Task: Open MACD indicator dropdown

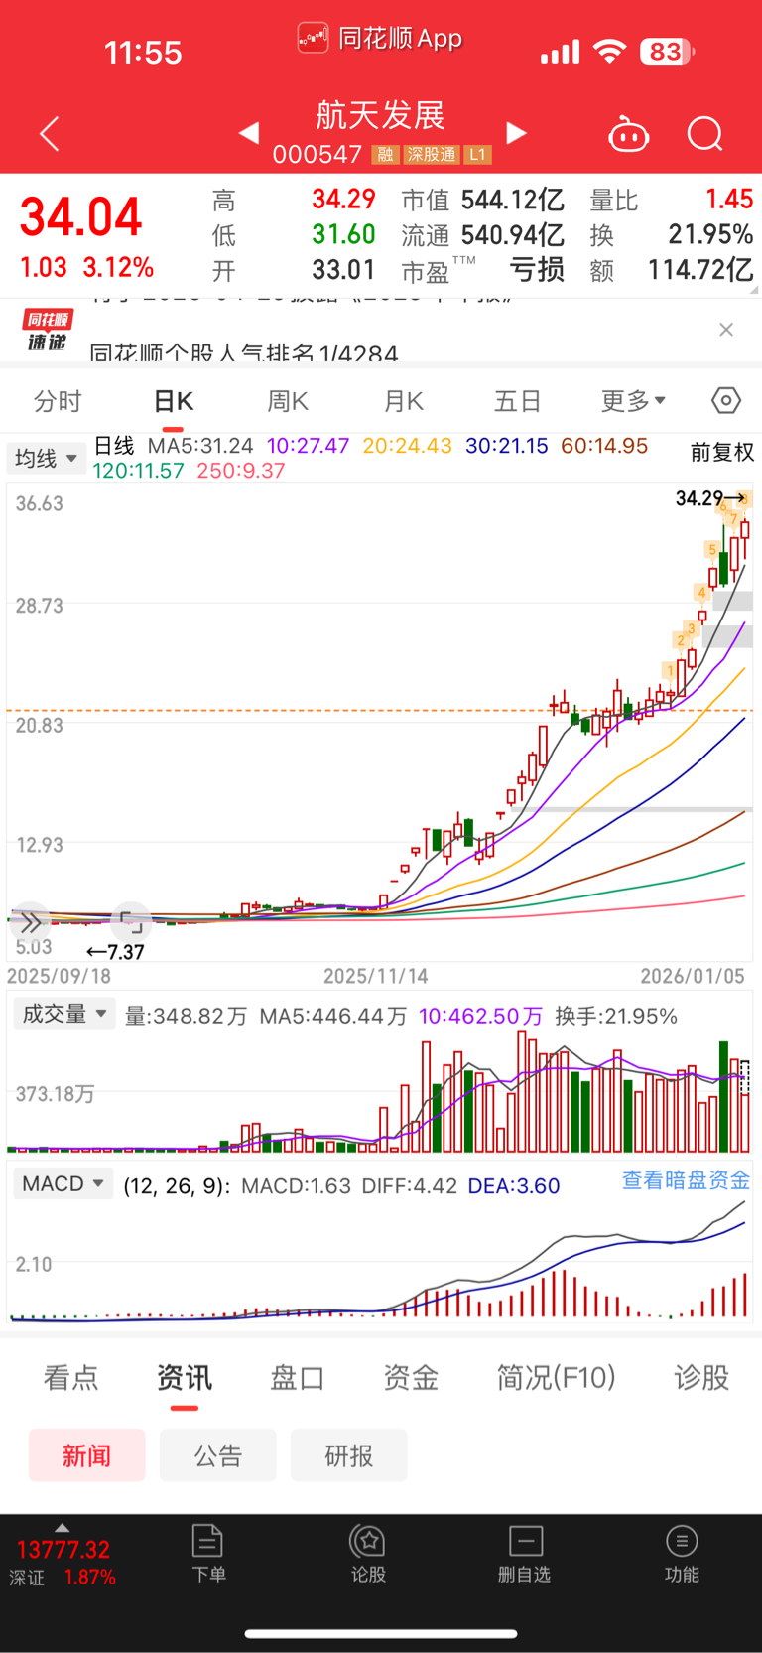Action: [63, 1183]
